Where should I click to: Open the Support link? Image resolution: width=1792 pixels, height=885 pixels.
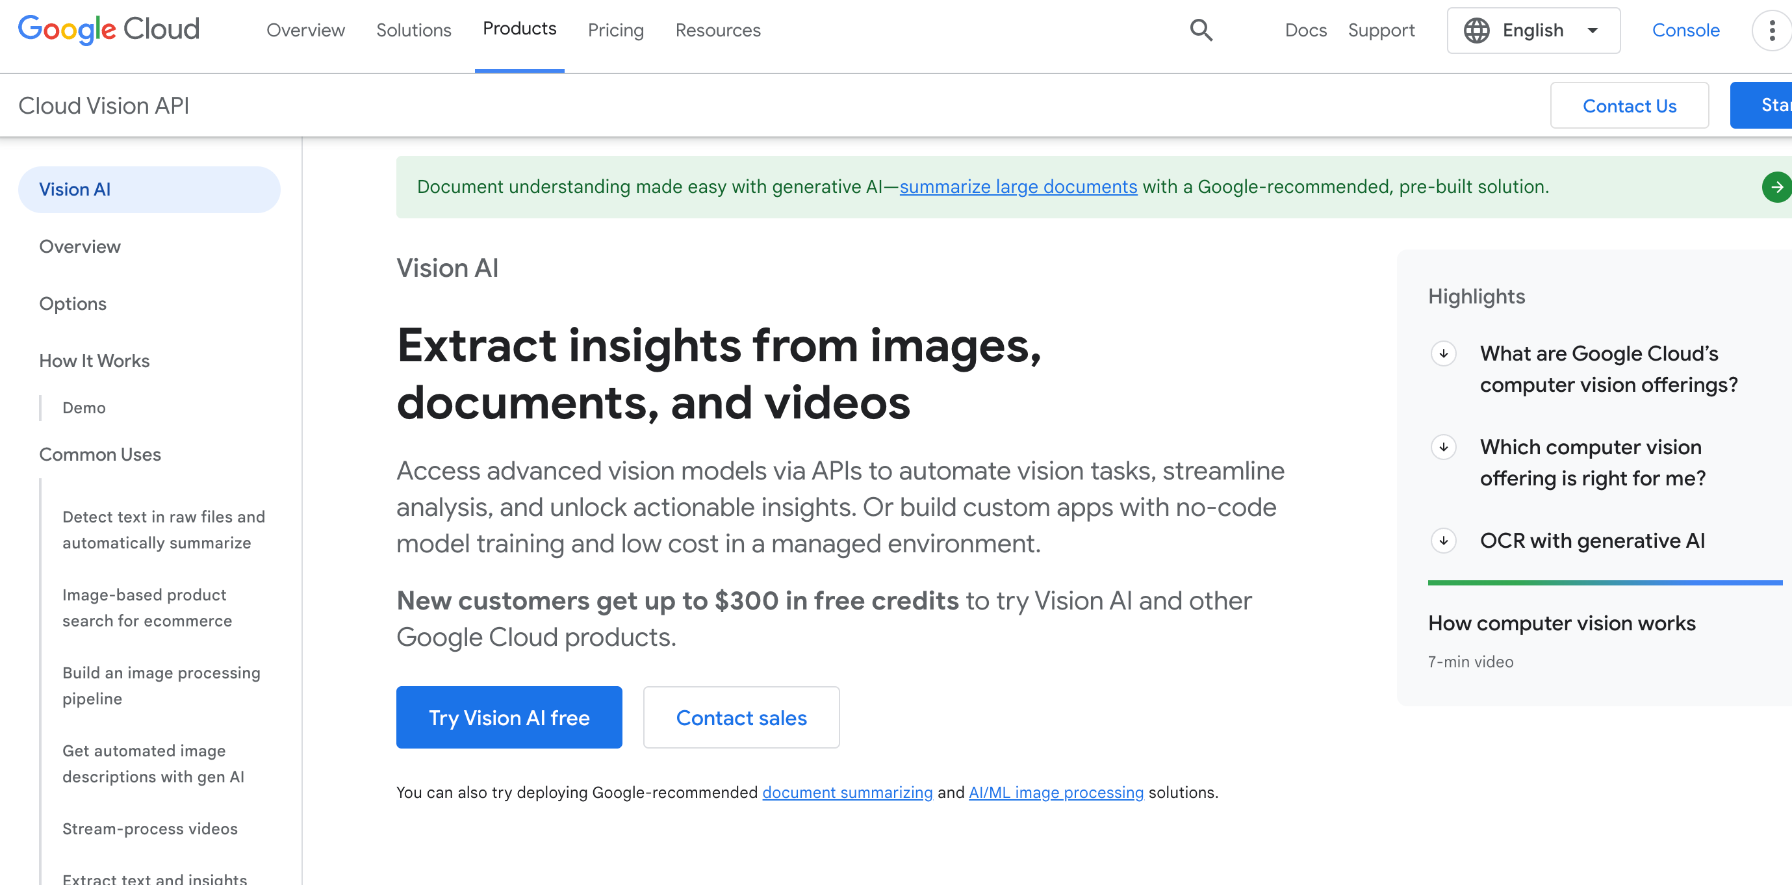(x=1381, y=30)
